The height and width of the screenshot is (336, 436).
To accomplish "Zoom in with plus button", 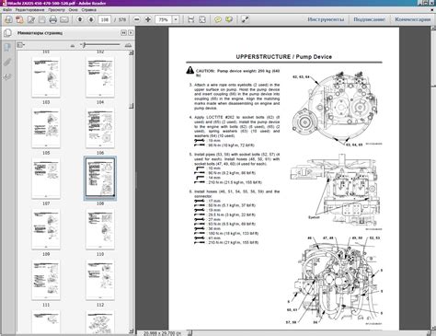I will click(148, 19).
